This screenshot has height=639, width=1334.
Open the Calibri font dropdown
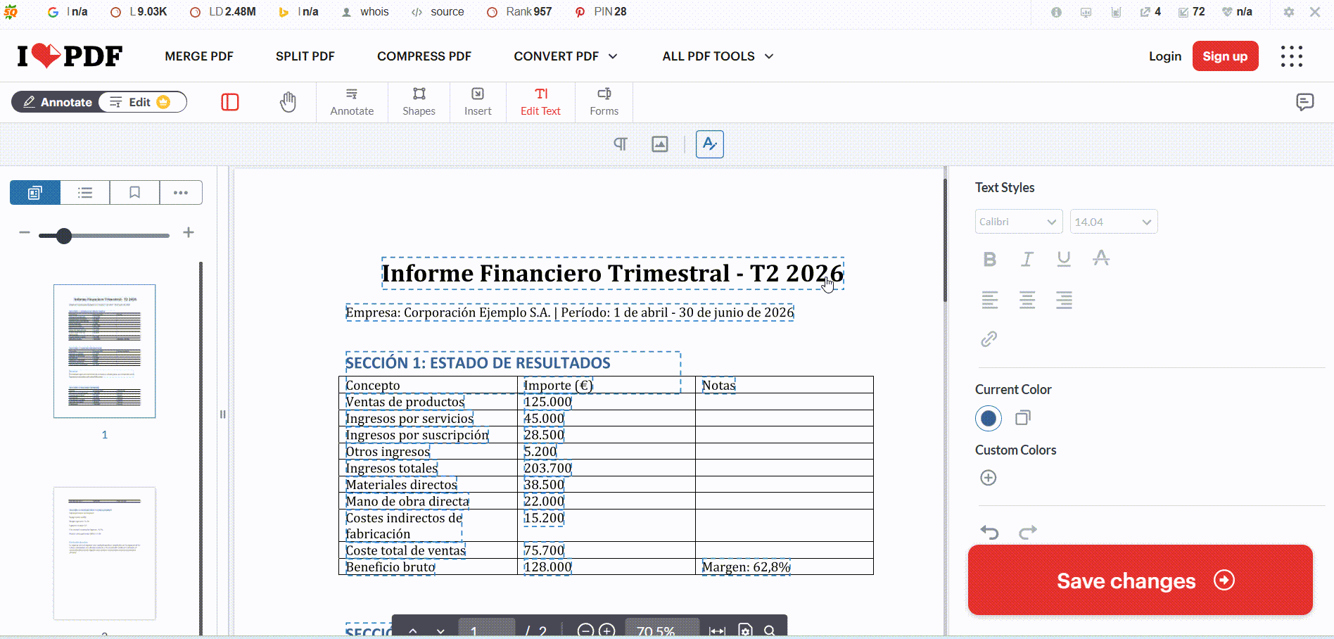pyautogui.click(x=1018, y=222)
